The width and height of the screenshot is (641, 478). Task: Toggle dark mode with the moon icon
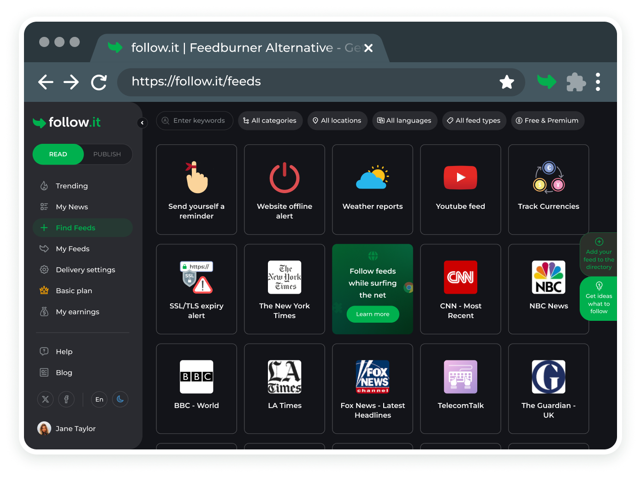pos(120,399)
